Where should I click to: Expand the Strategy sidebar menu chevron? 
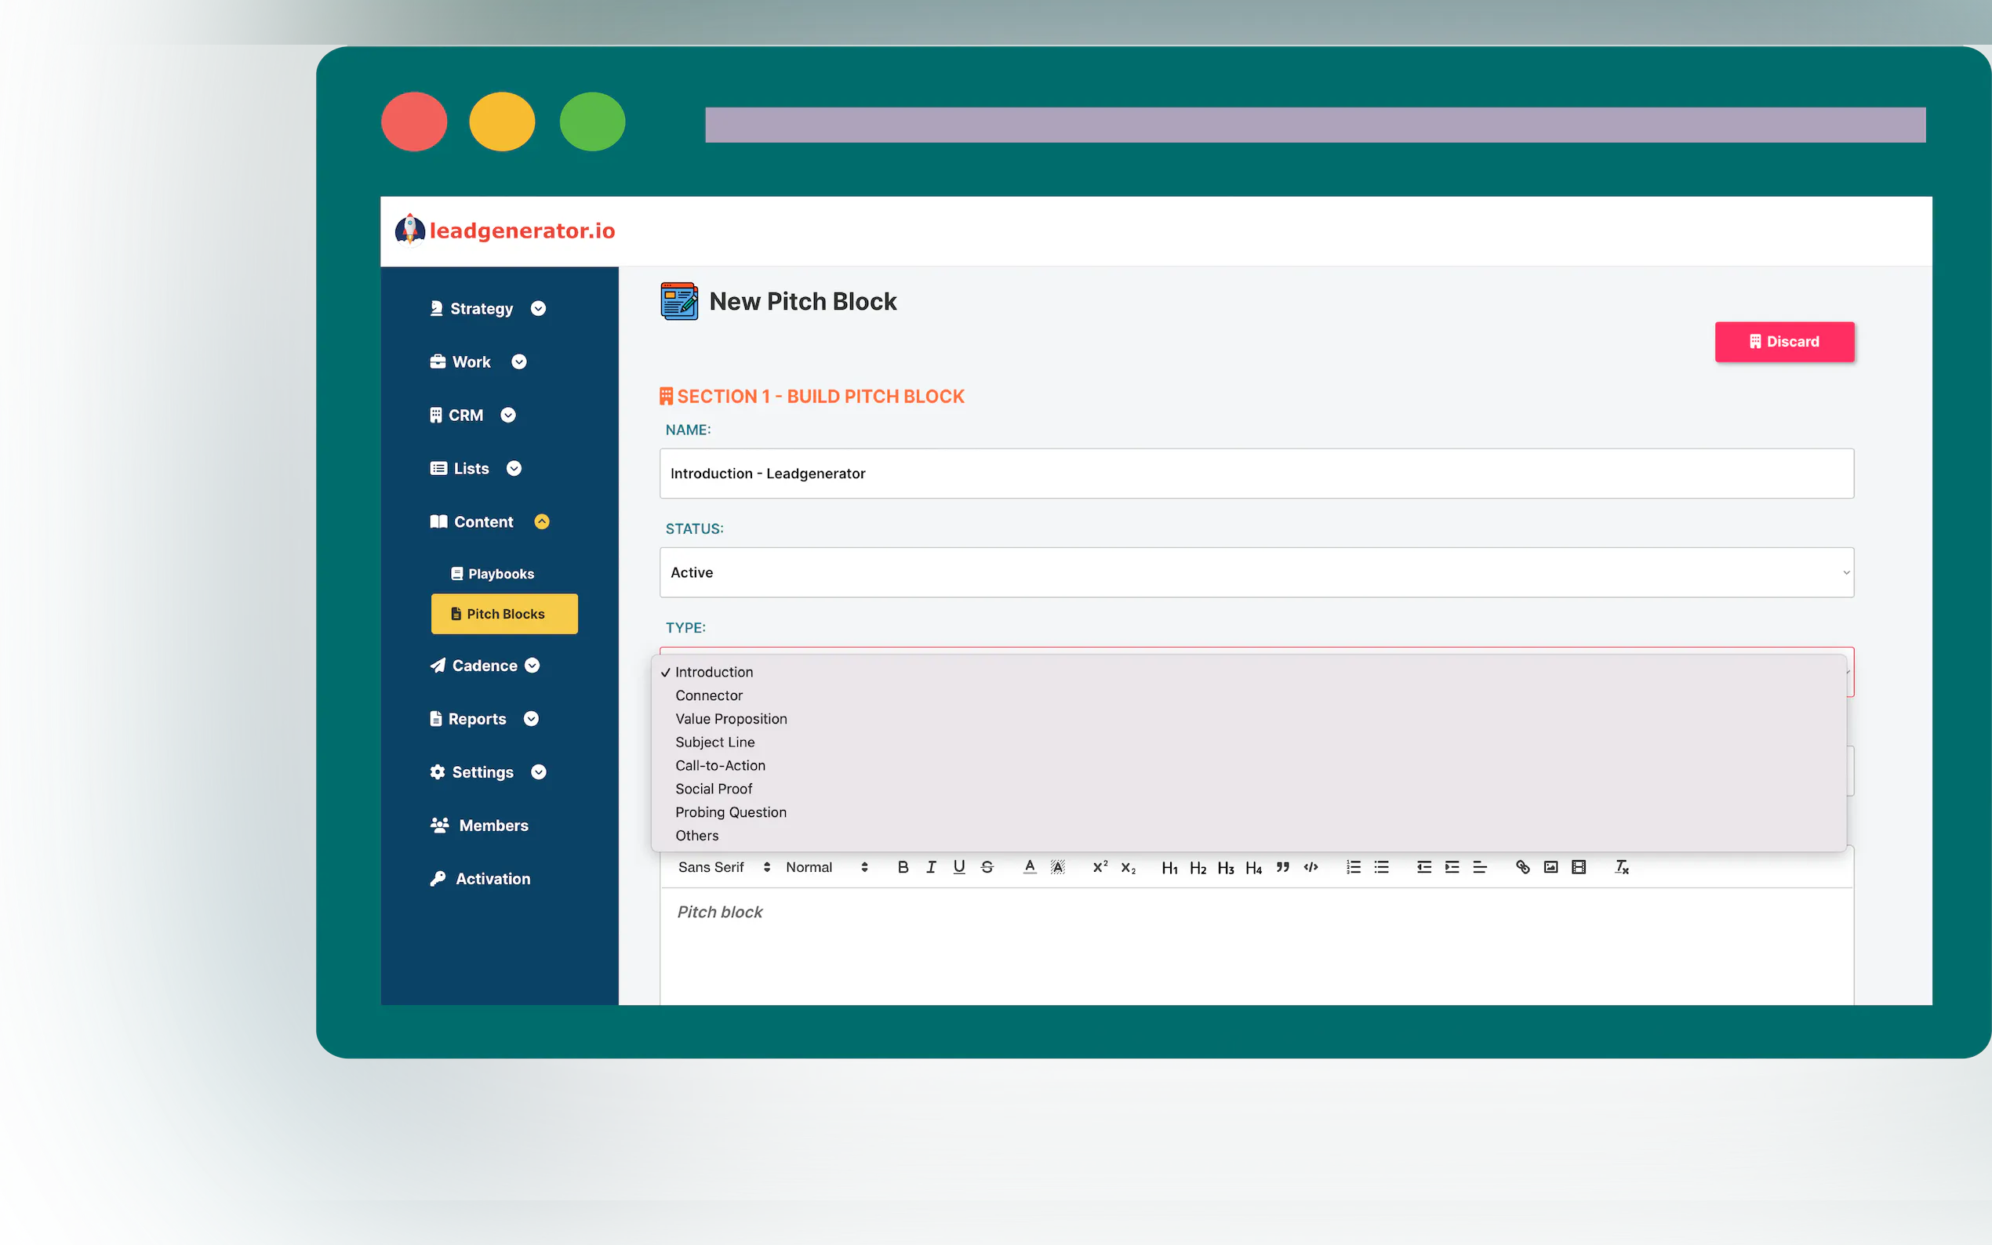pos(539,309)
